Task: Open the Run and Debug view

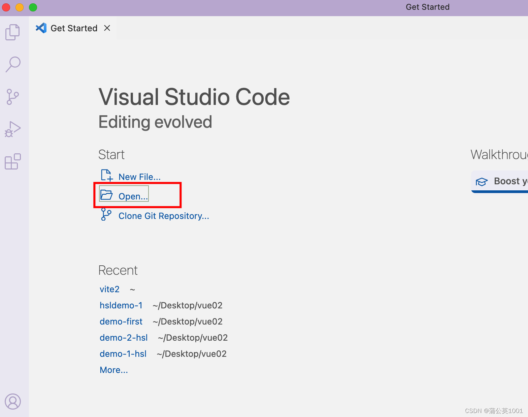Action: pyautogui.click(x=13, y=129)
